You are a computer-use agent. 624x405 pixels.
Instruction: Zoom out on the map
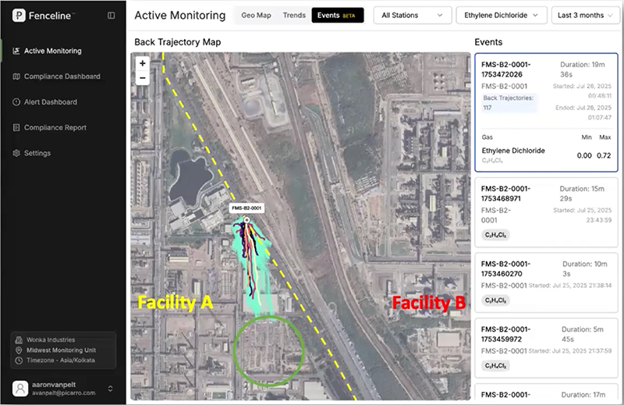(142, 78)
